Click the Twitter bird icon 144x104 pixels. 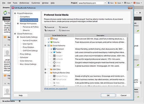click(54, 52)
